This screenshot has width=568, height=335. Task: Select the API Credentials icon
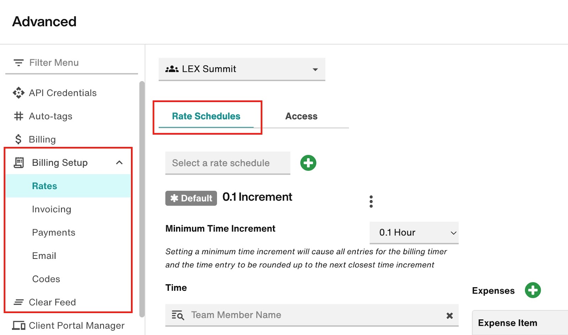pos(18,93)
